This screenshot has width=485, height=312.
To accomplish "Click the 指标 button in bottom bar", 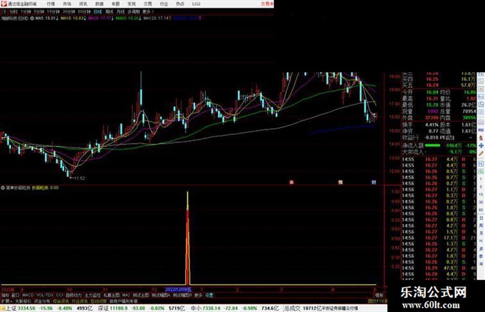I will pyautogui.click(x=5, y=295).
